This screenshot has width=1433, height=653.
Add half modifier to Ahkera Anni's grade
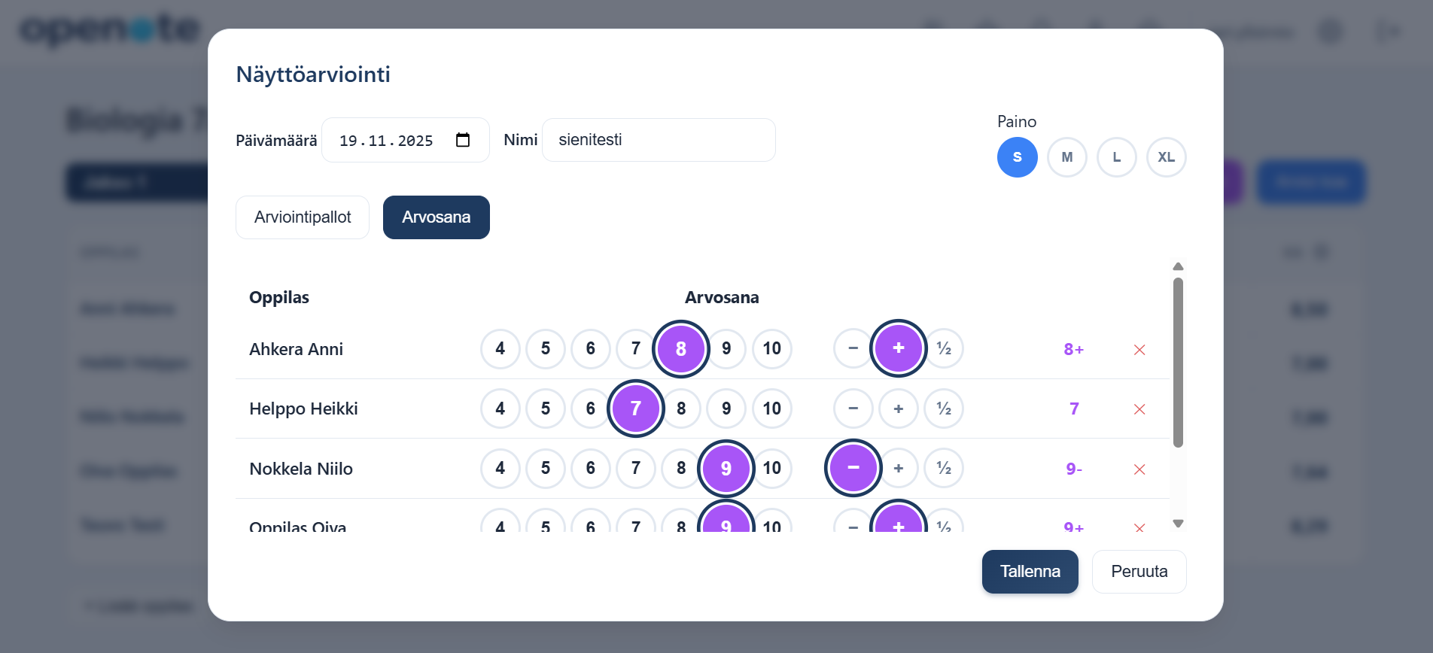point(944,349)
